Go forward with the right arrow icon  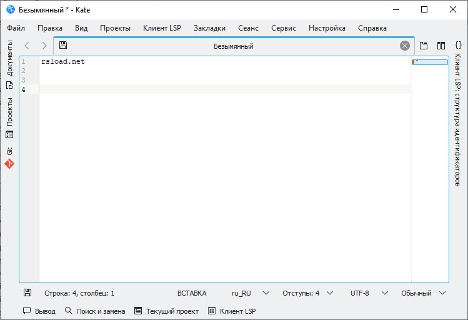[44, 46]
